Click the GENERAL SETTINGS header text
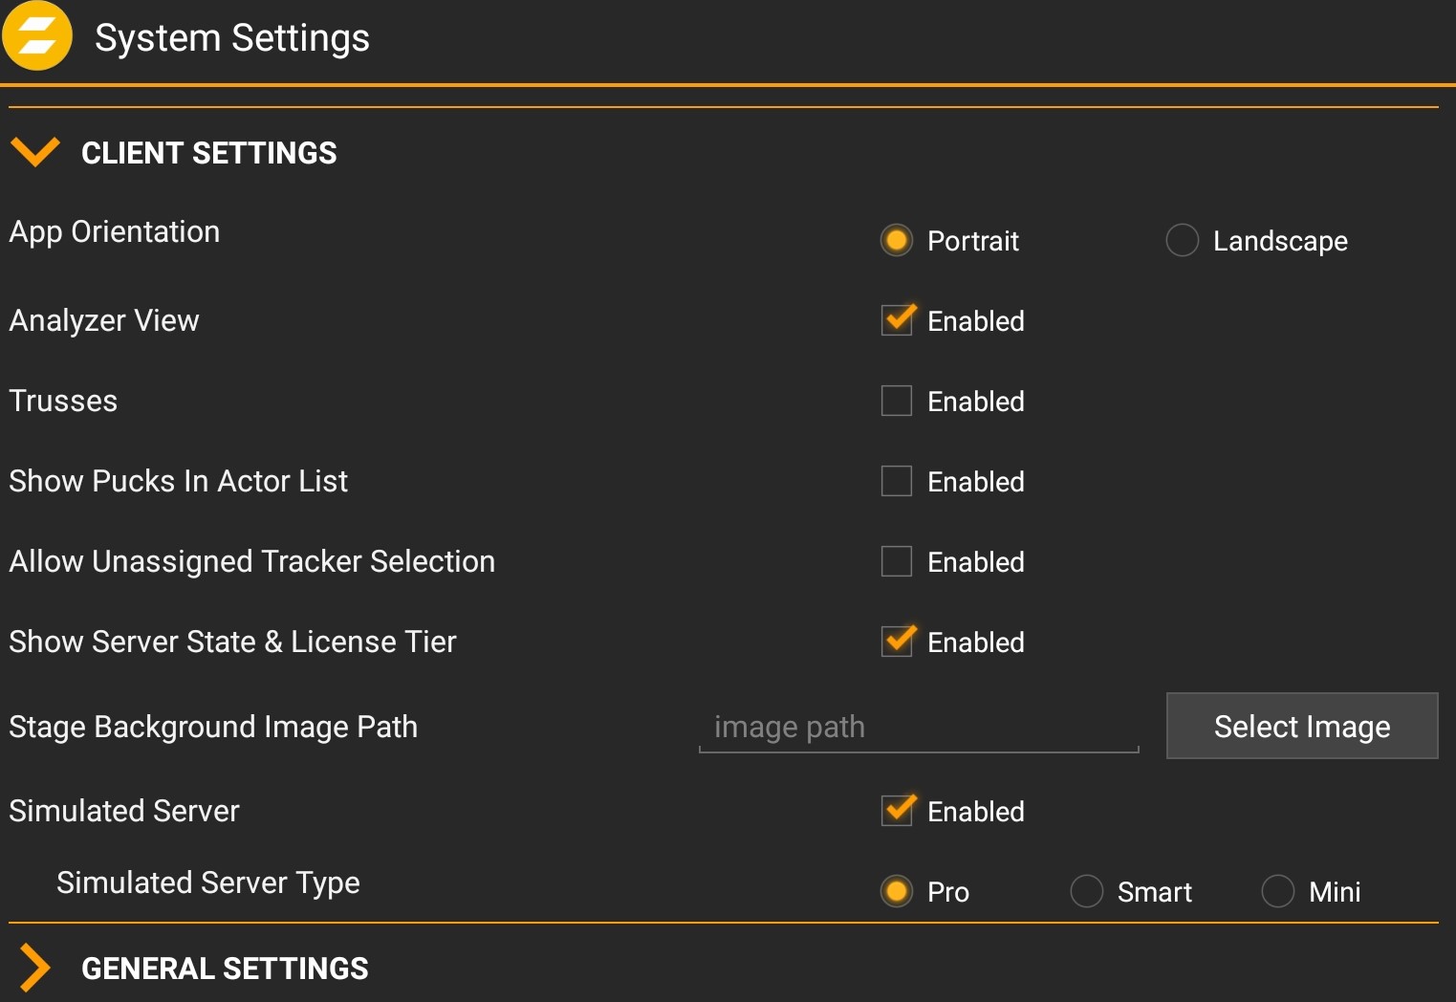This screenshot has height=1002, width=1456. (x=225, y=969)
